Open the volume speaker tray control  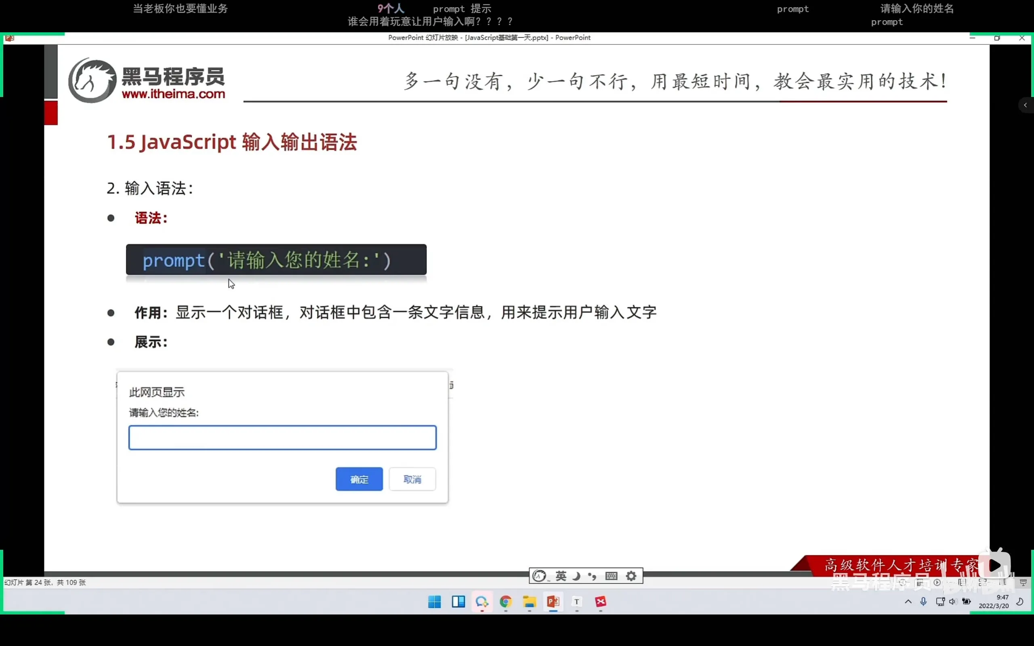pyautogui.click(x=952, y=602)
